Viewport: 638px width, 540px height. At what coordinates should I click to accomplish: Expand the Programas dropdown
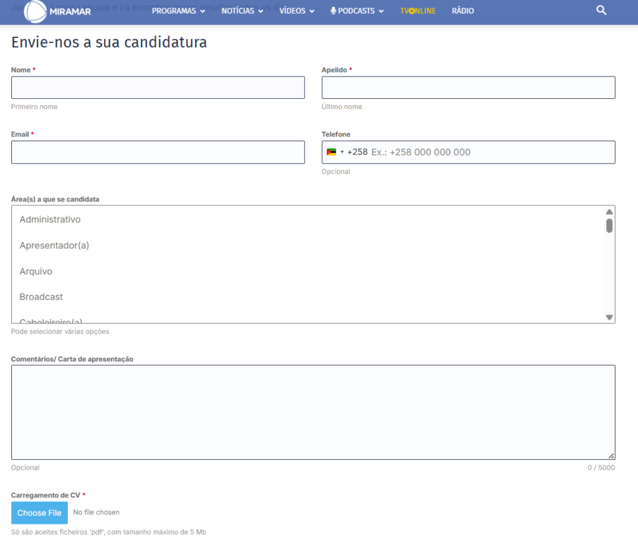(178, 11)
